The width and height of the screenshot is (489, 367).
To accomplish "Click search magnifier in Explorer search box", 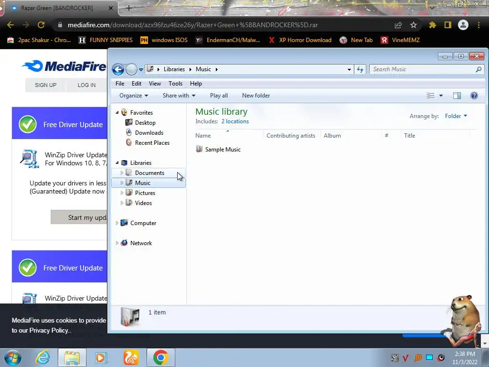I will point(478,69).
